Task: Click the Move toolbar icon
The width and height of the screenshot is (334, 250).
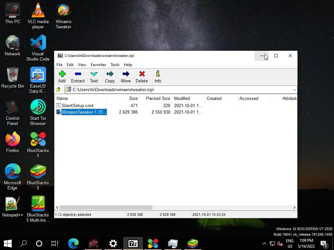Action: coord(126,77)
